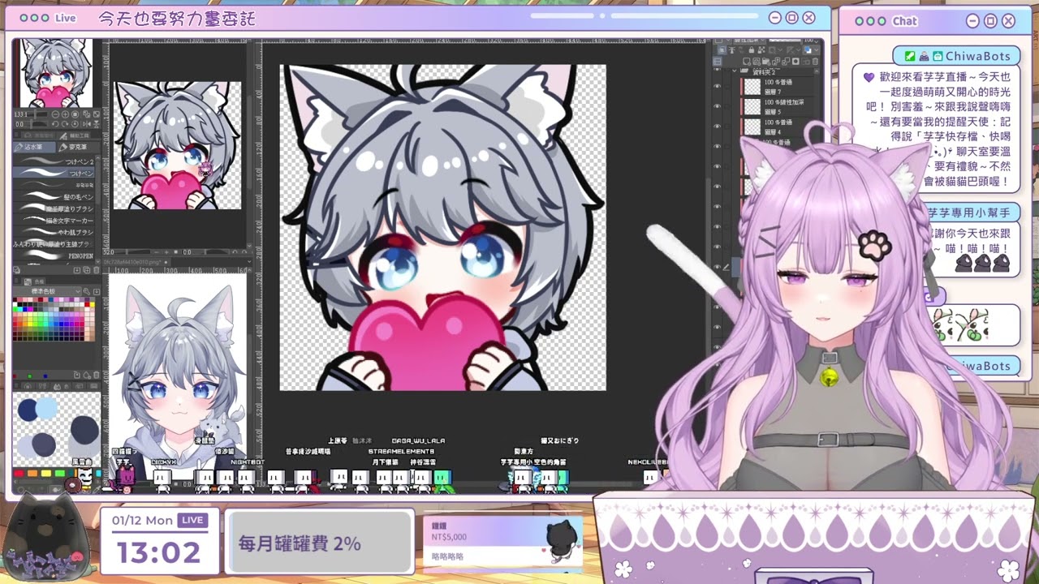
Task: Open the blend mode dropdown in Layers
Action: [x=749, y=42]
